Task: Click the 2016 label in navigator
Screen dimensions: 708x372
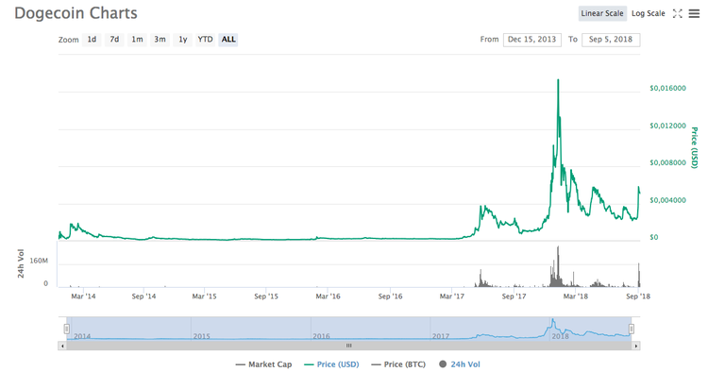Action: pos(321,336)
